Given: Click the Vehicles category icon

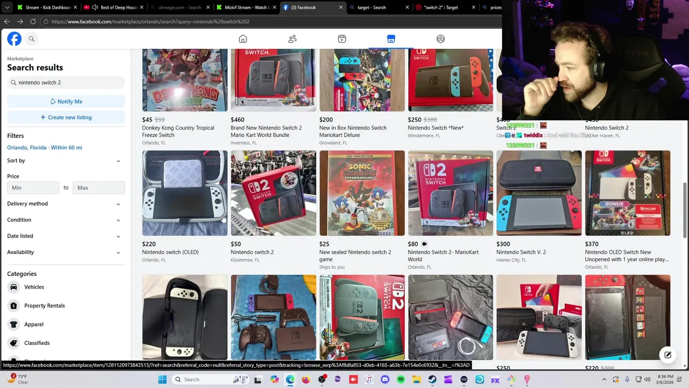Looking at the screenshot, I should [13, 287].
